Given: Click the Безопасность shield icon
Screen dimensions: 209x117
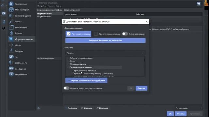Looking at the screenshot, I should [11, 63].
